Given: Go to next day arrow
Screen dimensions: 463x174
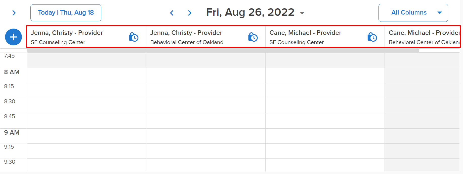Looking at the screenshot, I should point(190,13).
